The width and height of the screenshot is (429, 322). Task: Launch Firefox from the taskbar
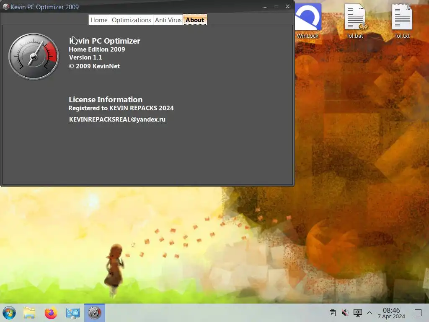pos(51,313)
